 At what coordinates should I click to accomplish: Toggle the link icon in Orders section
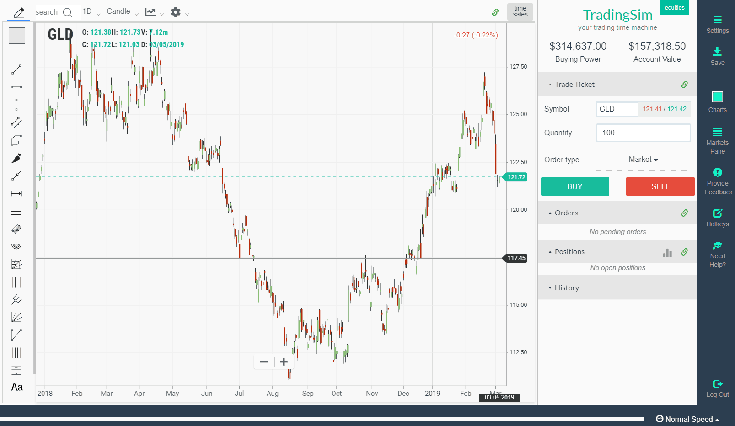point(684,213)
